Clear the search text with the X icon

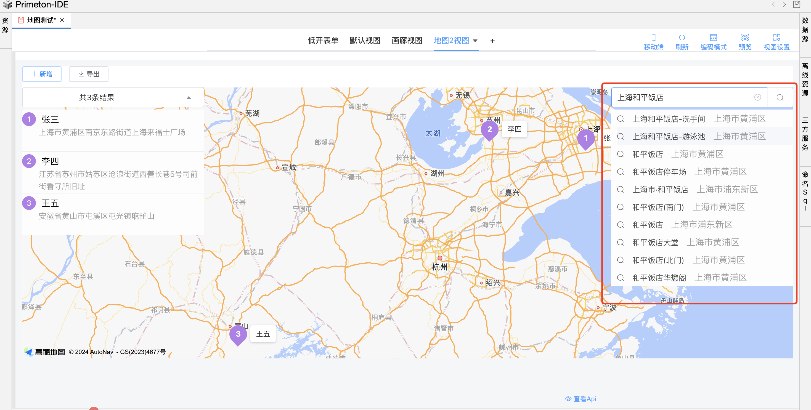point(757,98)
